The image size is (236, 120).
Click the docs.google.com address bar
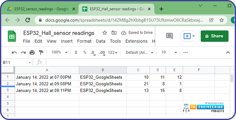tap(124, 20)
